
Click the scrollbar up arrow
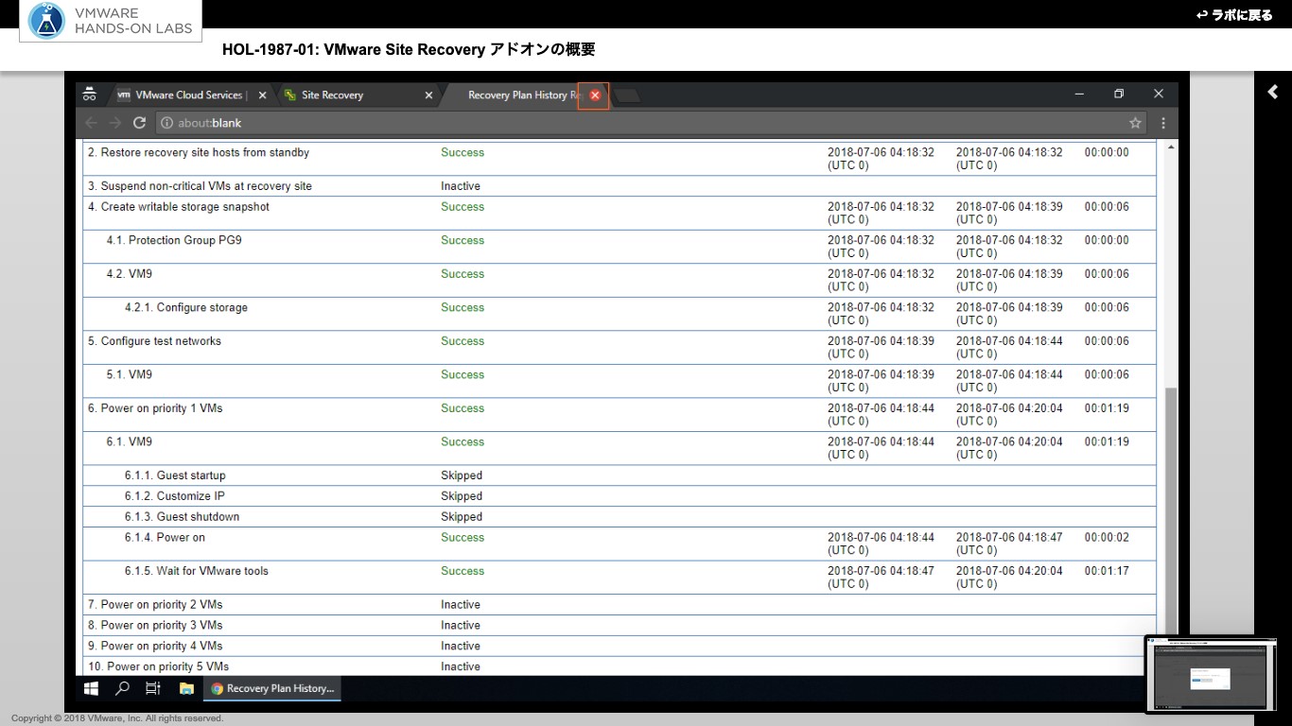point(1171,148)
